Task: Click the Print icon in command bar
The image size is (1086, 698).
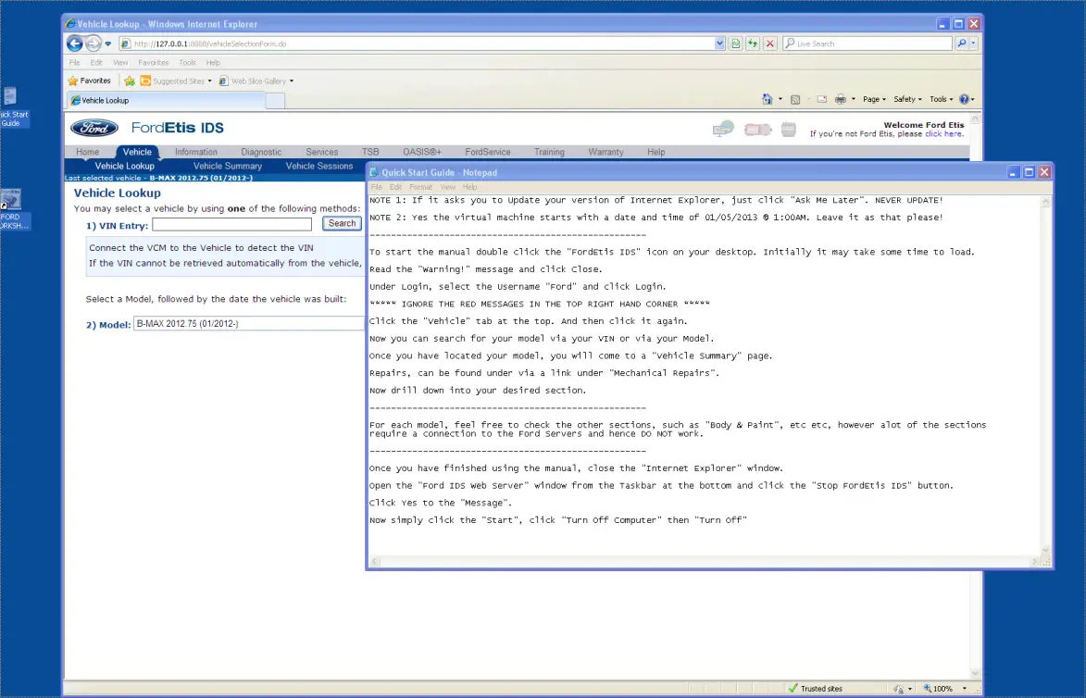Action: 840,99
